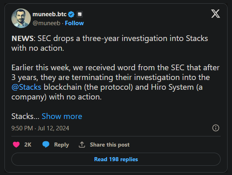Screen dimensions: 232x175
Task: Click the small square affiliate badge
Action: tap(79, 14)
